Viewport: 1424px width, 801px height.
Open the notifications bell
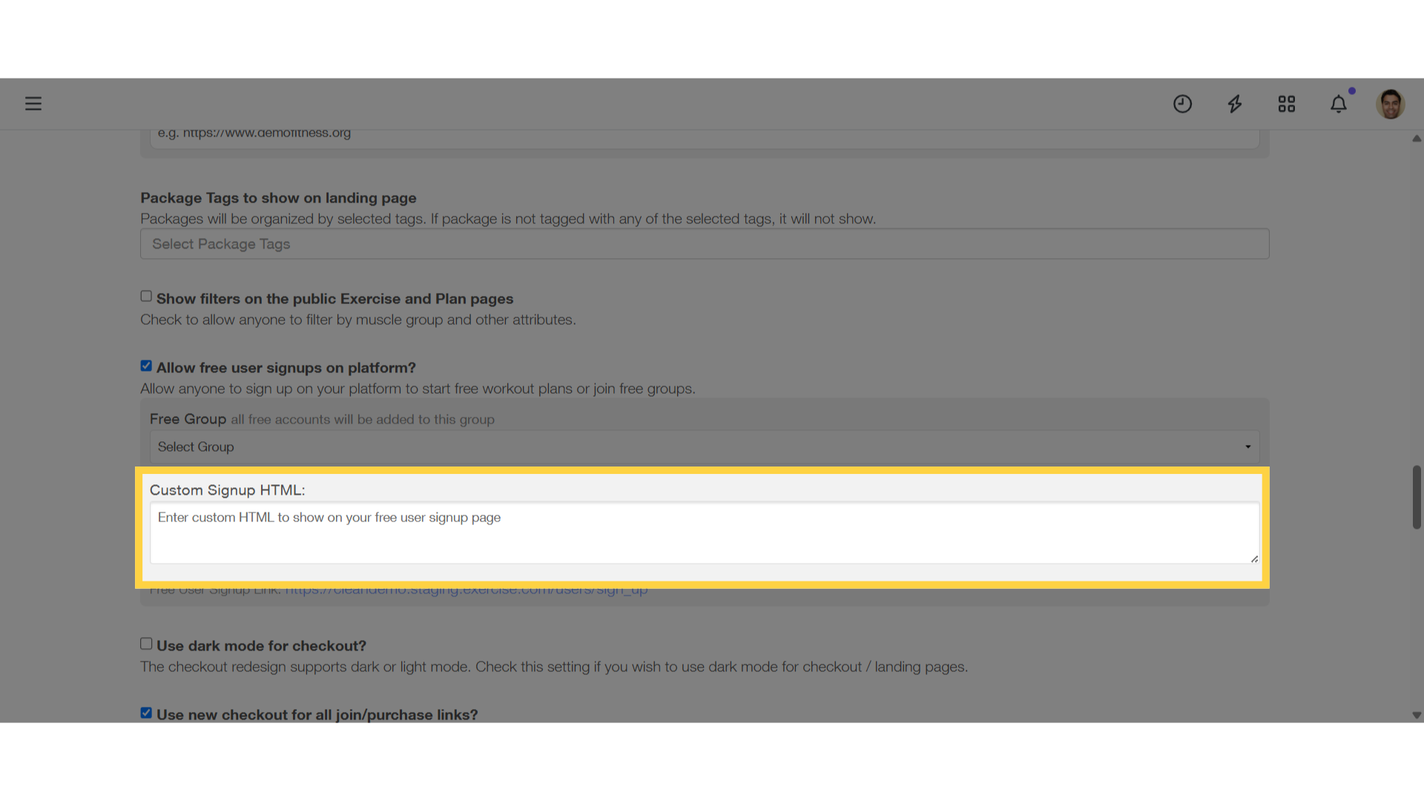1339,104
